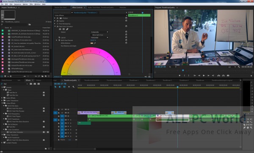
Task: Open the timeline wrench settings icon
Action: point(73,87)
